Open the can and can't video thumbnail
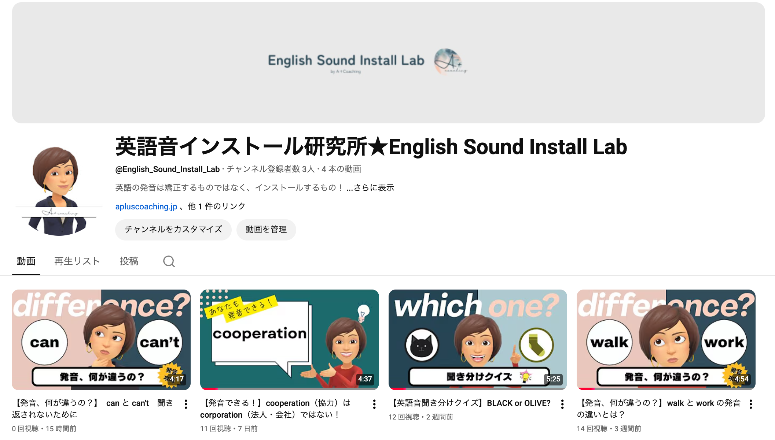775x440 pixels. 101,340
